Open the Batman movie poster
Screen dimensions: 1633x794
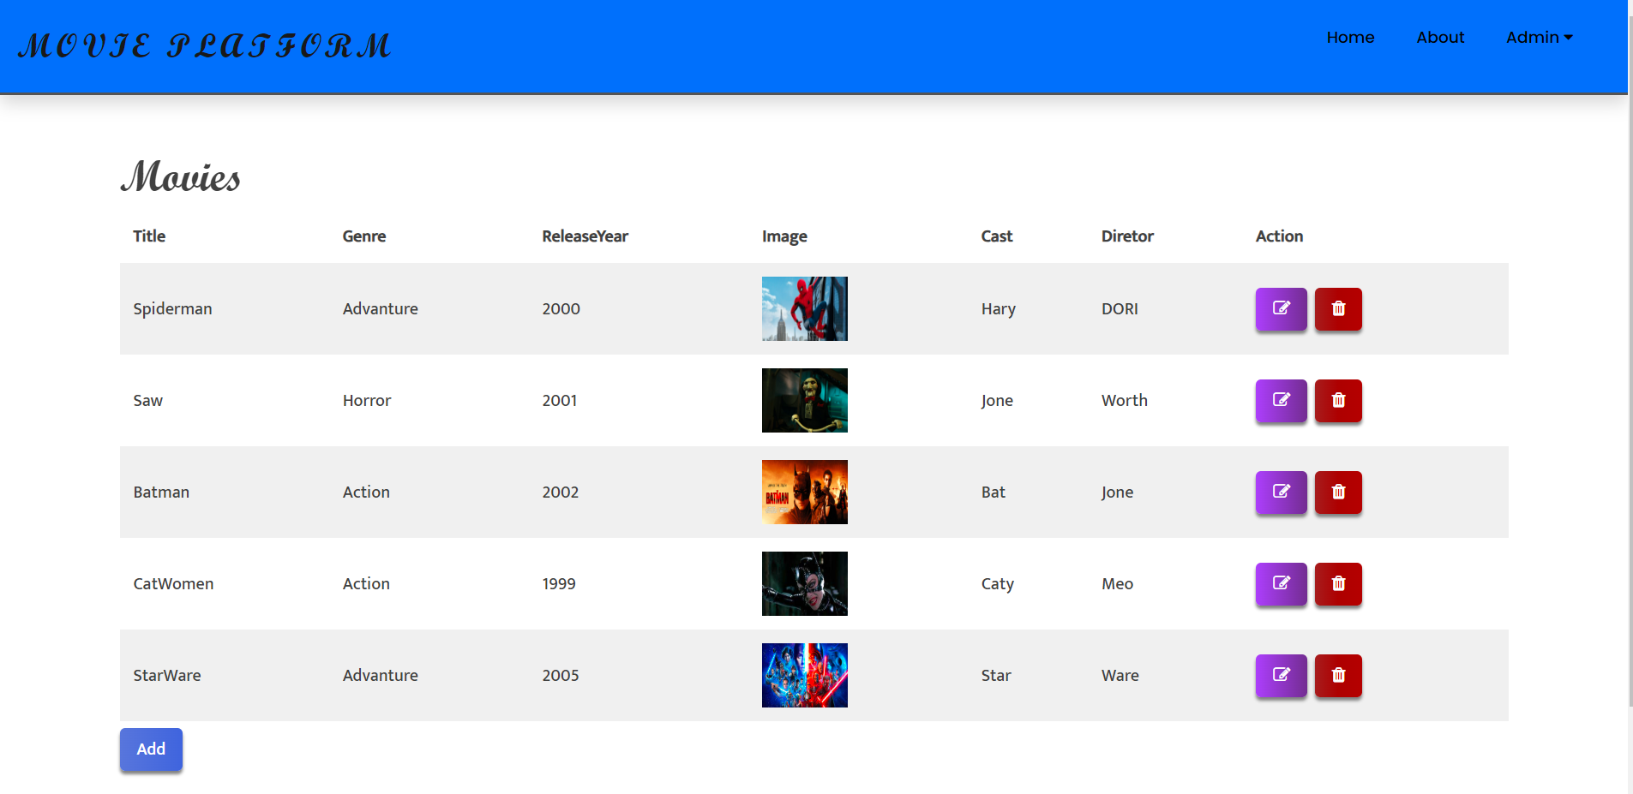[804, 492]
